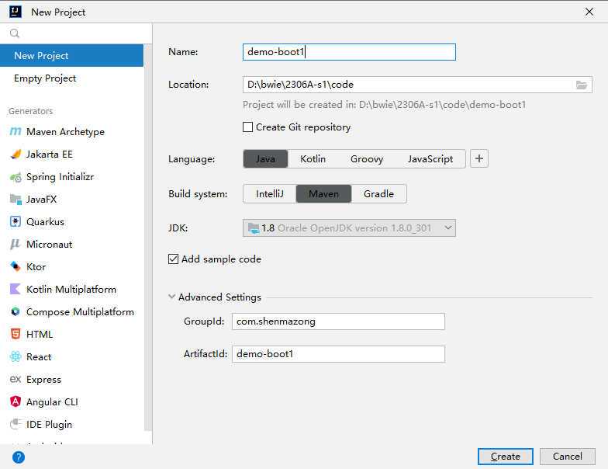Click the Create button

(x=505, y=457)
